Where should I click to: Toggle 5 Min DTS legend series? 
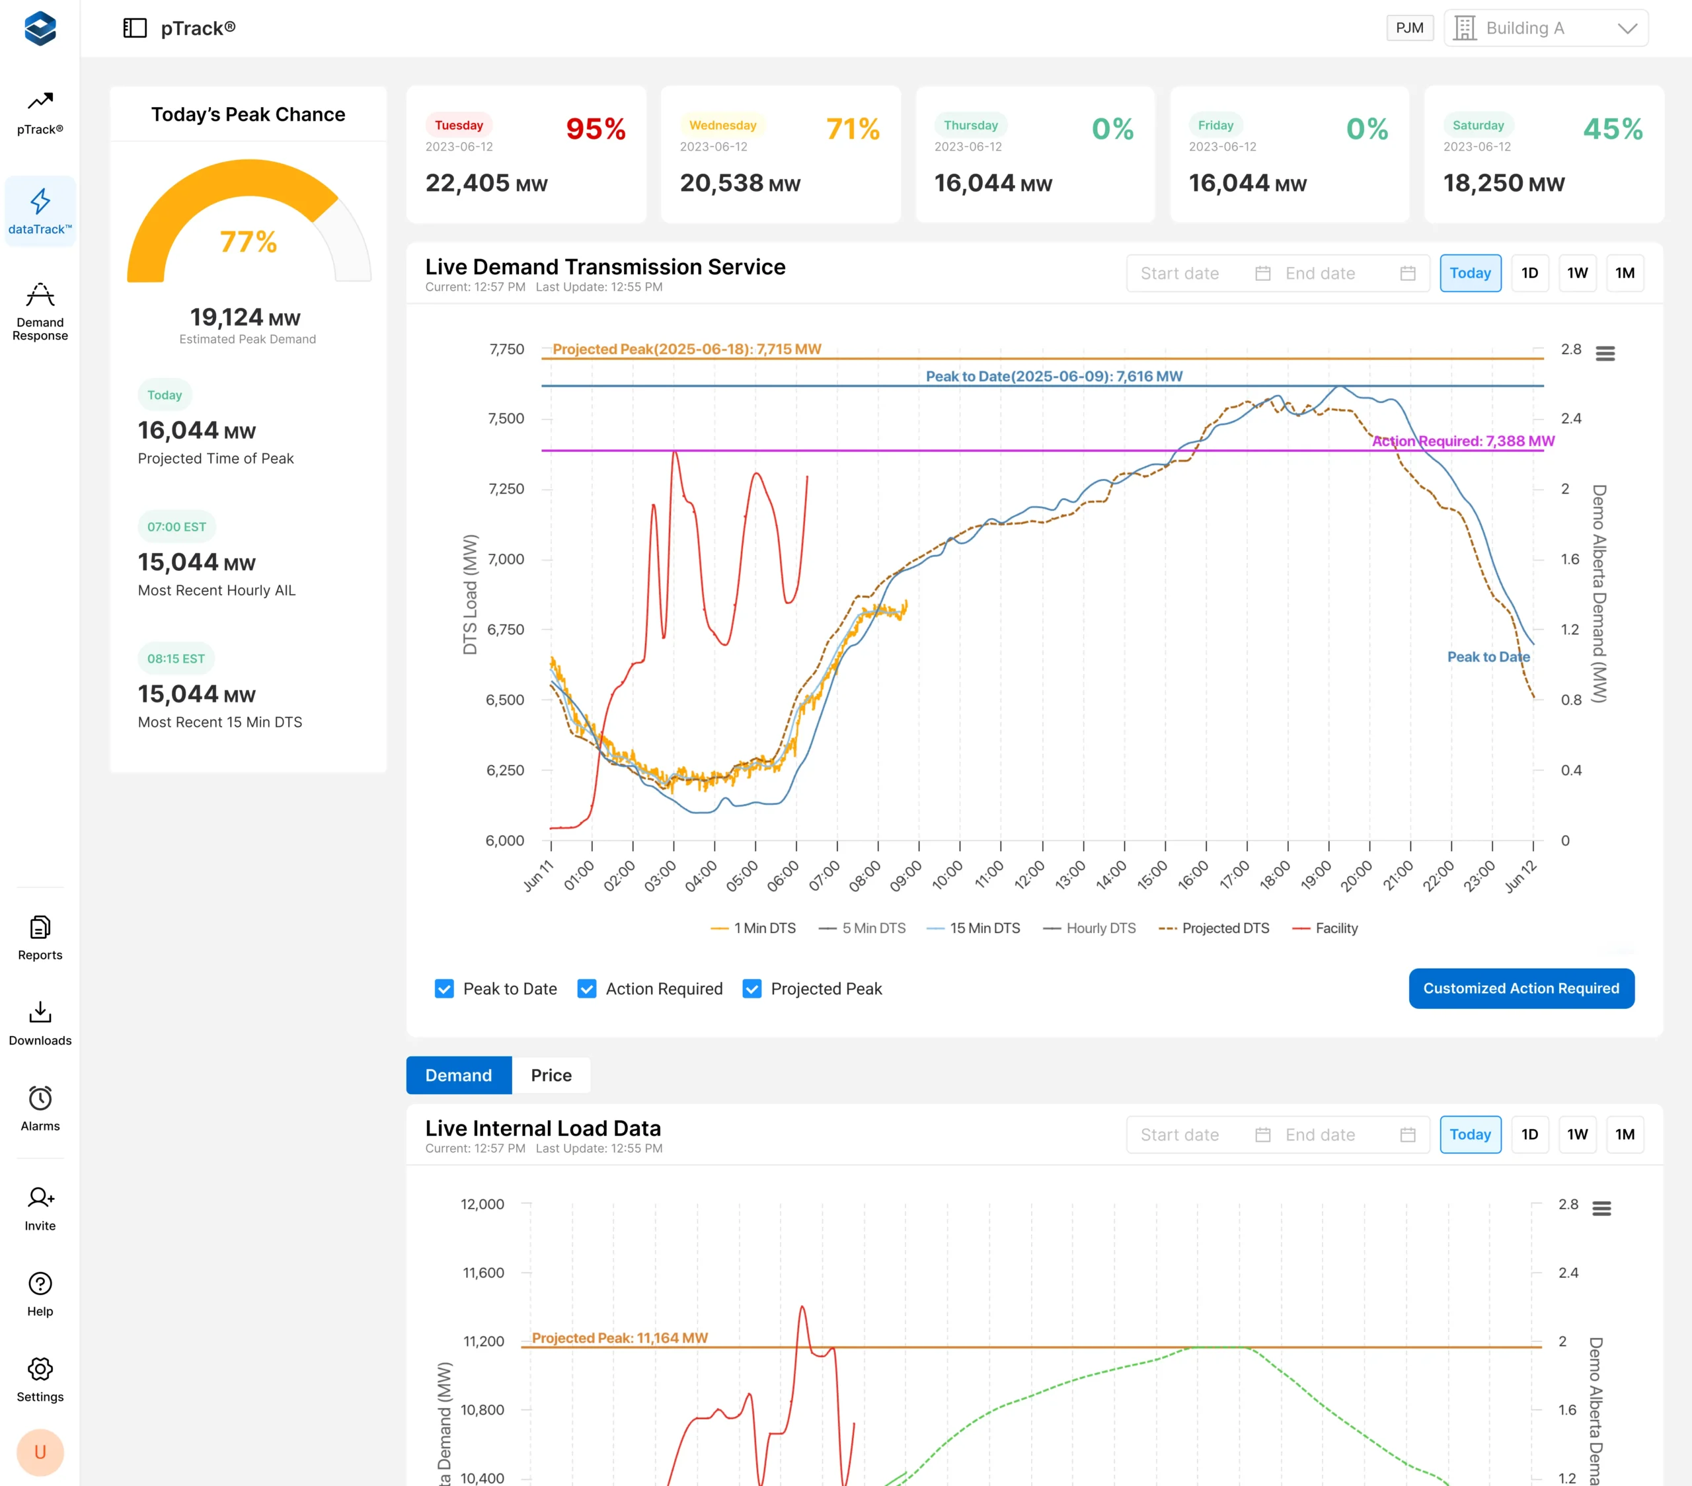tap(862, 928)
